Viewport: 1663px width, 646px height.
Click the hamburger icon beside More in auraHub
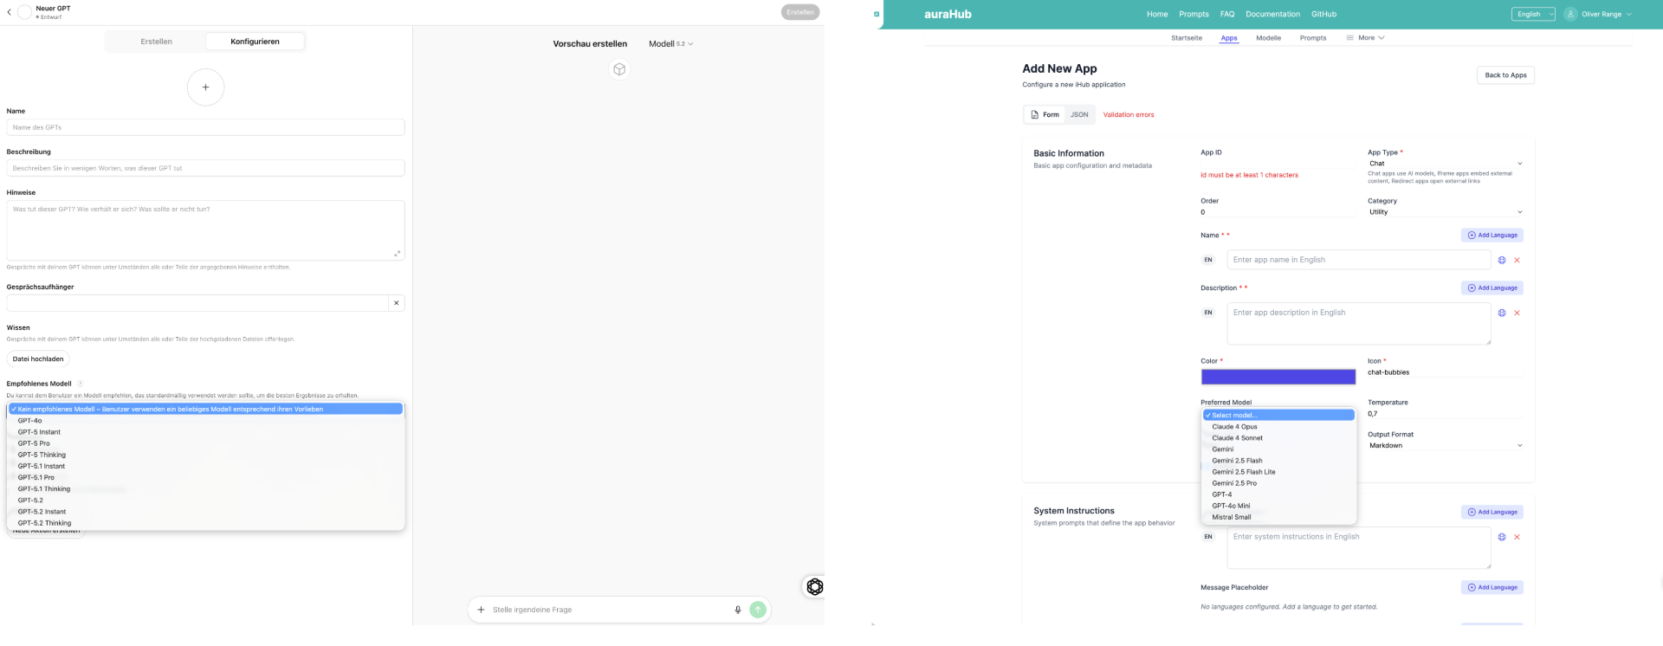[1349, 38]
